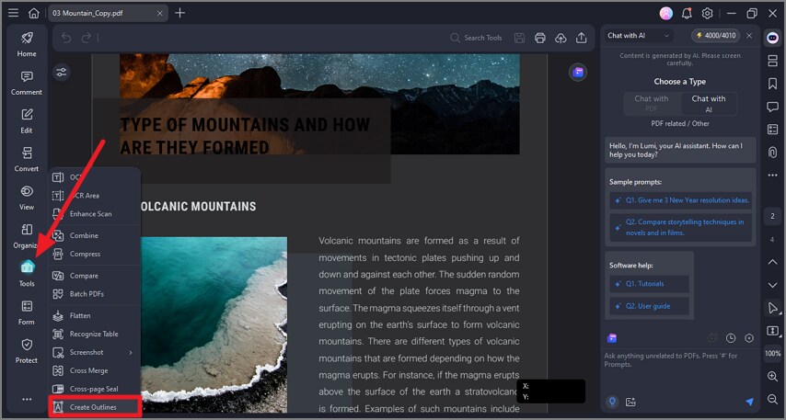
Task: Open the Protect tools
Action: [27, 350]
